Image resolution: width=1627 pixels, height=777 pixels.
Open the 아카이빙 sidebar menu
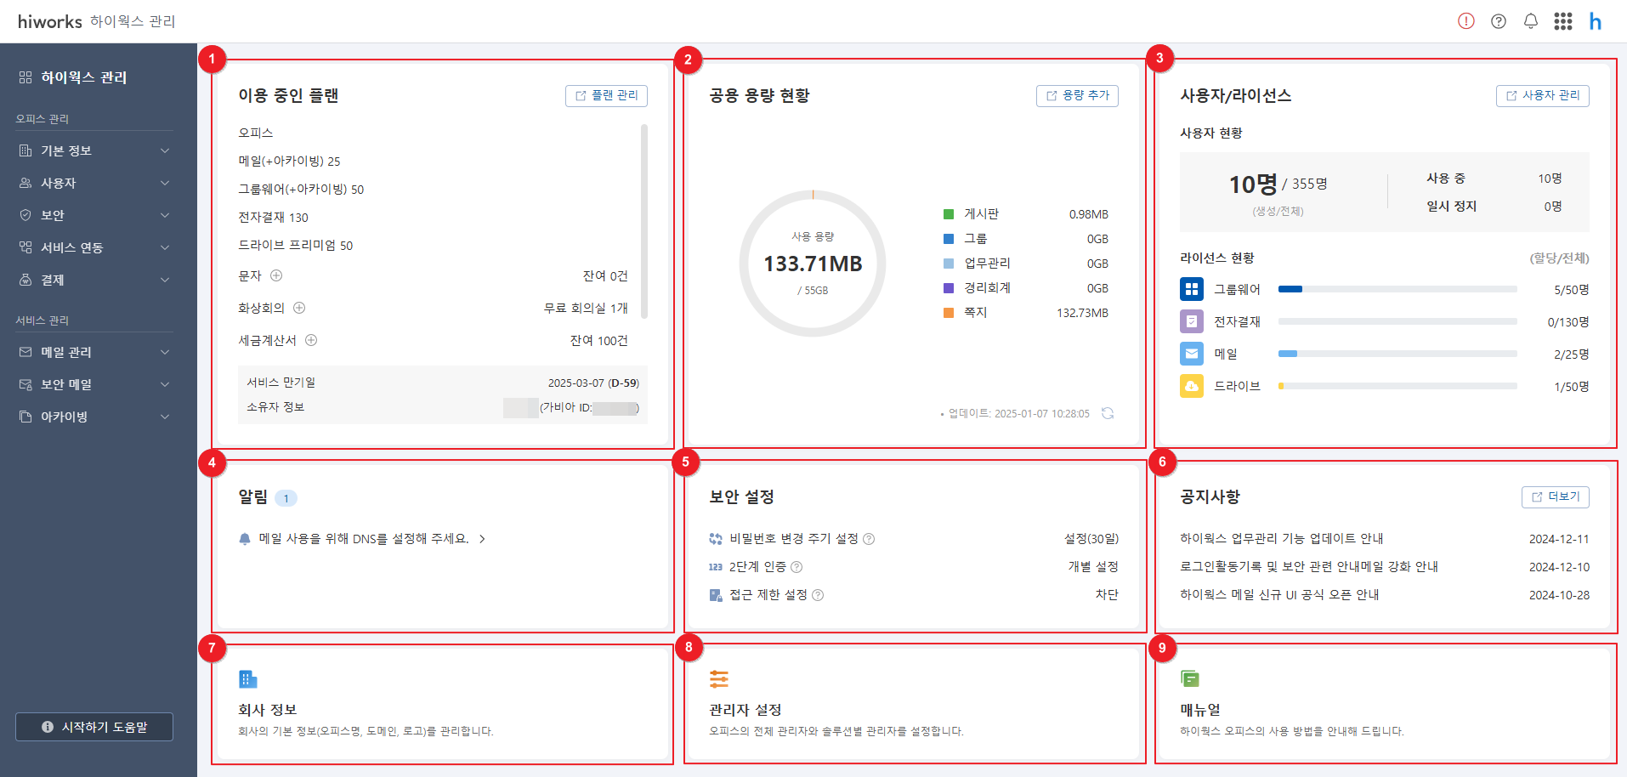pyautogui.click(x=94, y=417)
